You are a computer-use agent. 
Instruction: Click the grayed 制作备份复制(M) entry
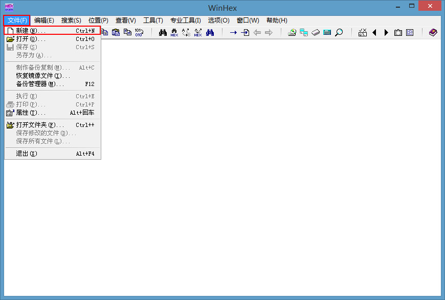point(53,68)
